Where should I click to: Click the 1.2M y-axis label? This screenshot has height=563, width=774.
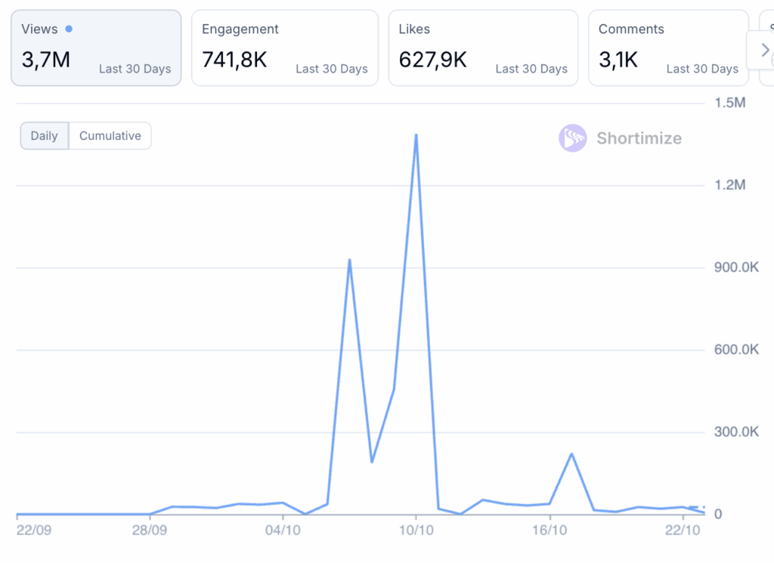coord(729,185)
